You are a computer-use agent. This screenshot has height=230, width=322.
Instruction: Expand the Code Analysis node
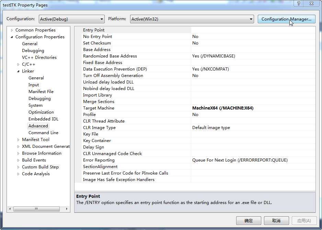pyautogui.click(x=18, y=174)
